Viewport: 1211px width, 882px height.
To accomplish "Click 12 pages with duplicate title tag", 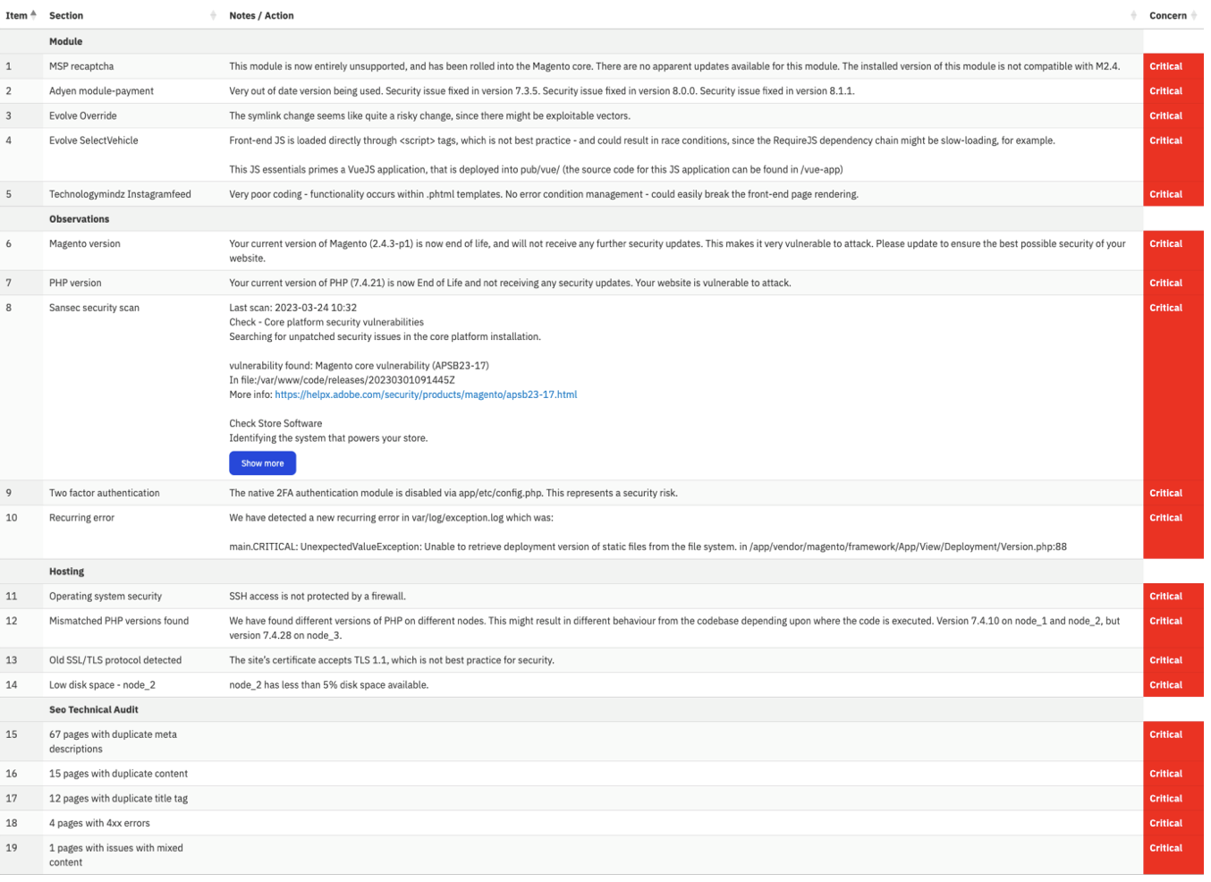I will tap(118, 799).
